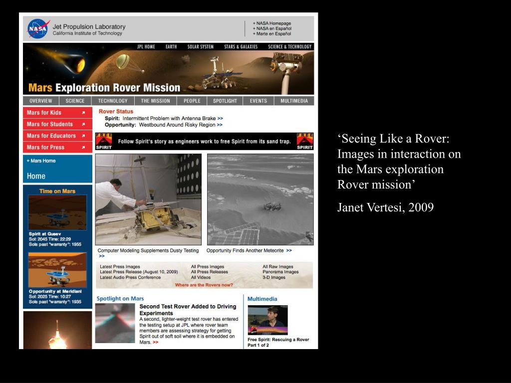The image size is (511, 383).
Task: Open the OVERVIEW tab
Action: pos(41,101)
